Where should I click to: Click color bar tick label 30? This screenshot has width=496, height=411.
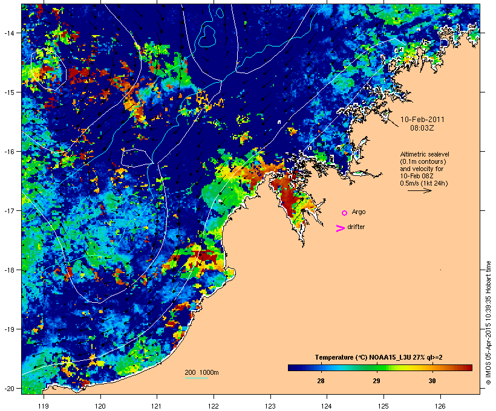coord(432,381)
